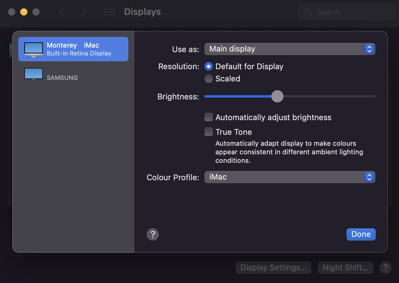Enable Automatically adjust brightness
This screenshot has height=283, width=399.
[209, 117]
